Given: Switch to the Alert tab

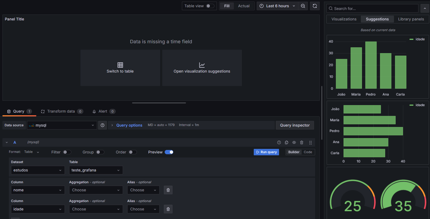Looking at the screenshot, I should coord(104,111).
